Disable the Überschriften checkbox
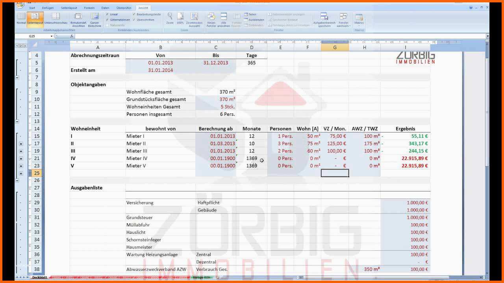This screenshot has height=283, width=504. (x=134, y=20)
